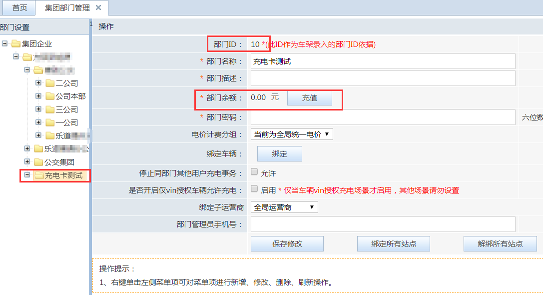Click the 绑定所有站点 button
Viewport: 543px width, 295px height.
click(394, 243)
